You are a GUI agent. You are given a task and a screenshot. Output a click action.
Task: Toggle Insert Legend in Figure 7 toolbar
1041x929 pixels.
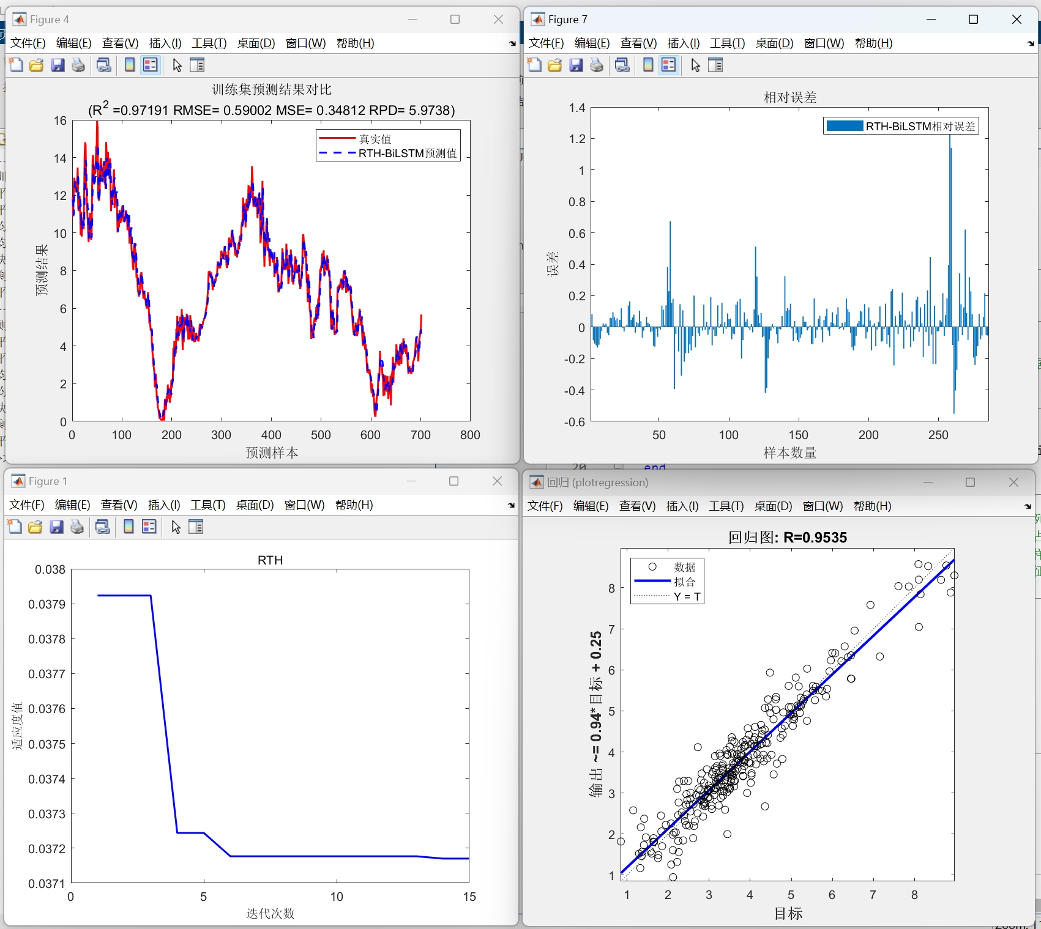tap(669, 65)
